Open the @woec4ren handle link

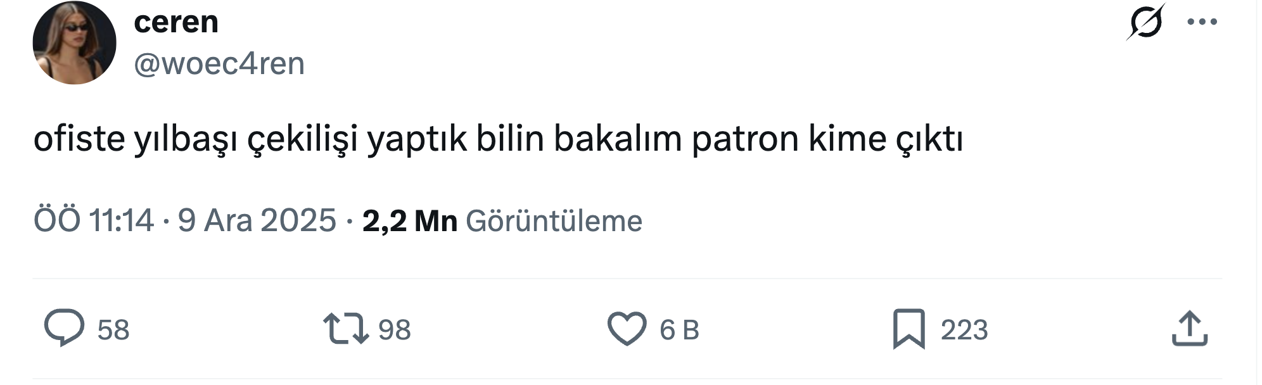click(219, 63)
